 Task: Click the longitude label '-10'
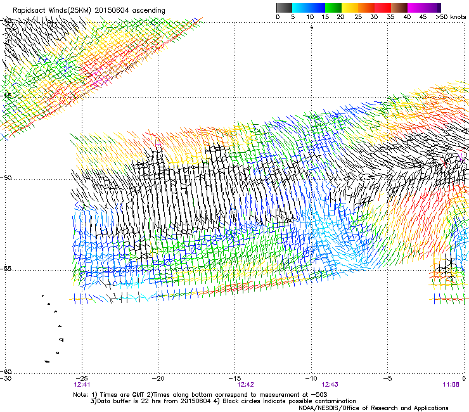coord(311,378)
